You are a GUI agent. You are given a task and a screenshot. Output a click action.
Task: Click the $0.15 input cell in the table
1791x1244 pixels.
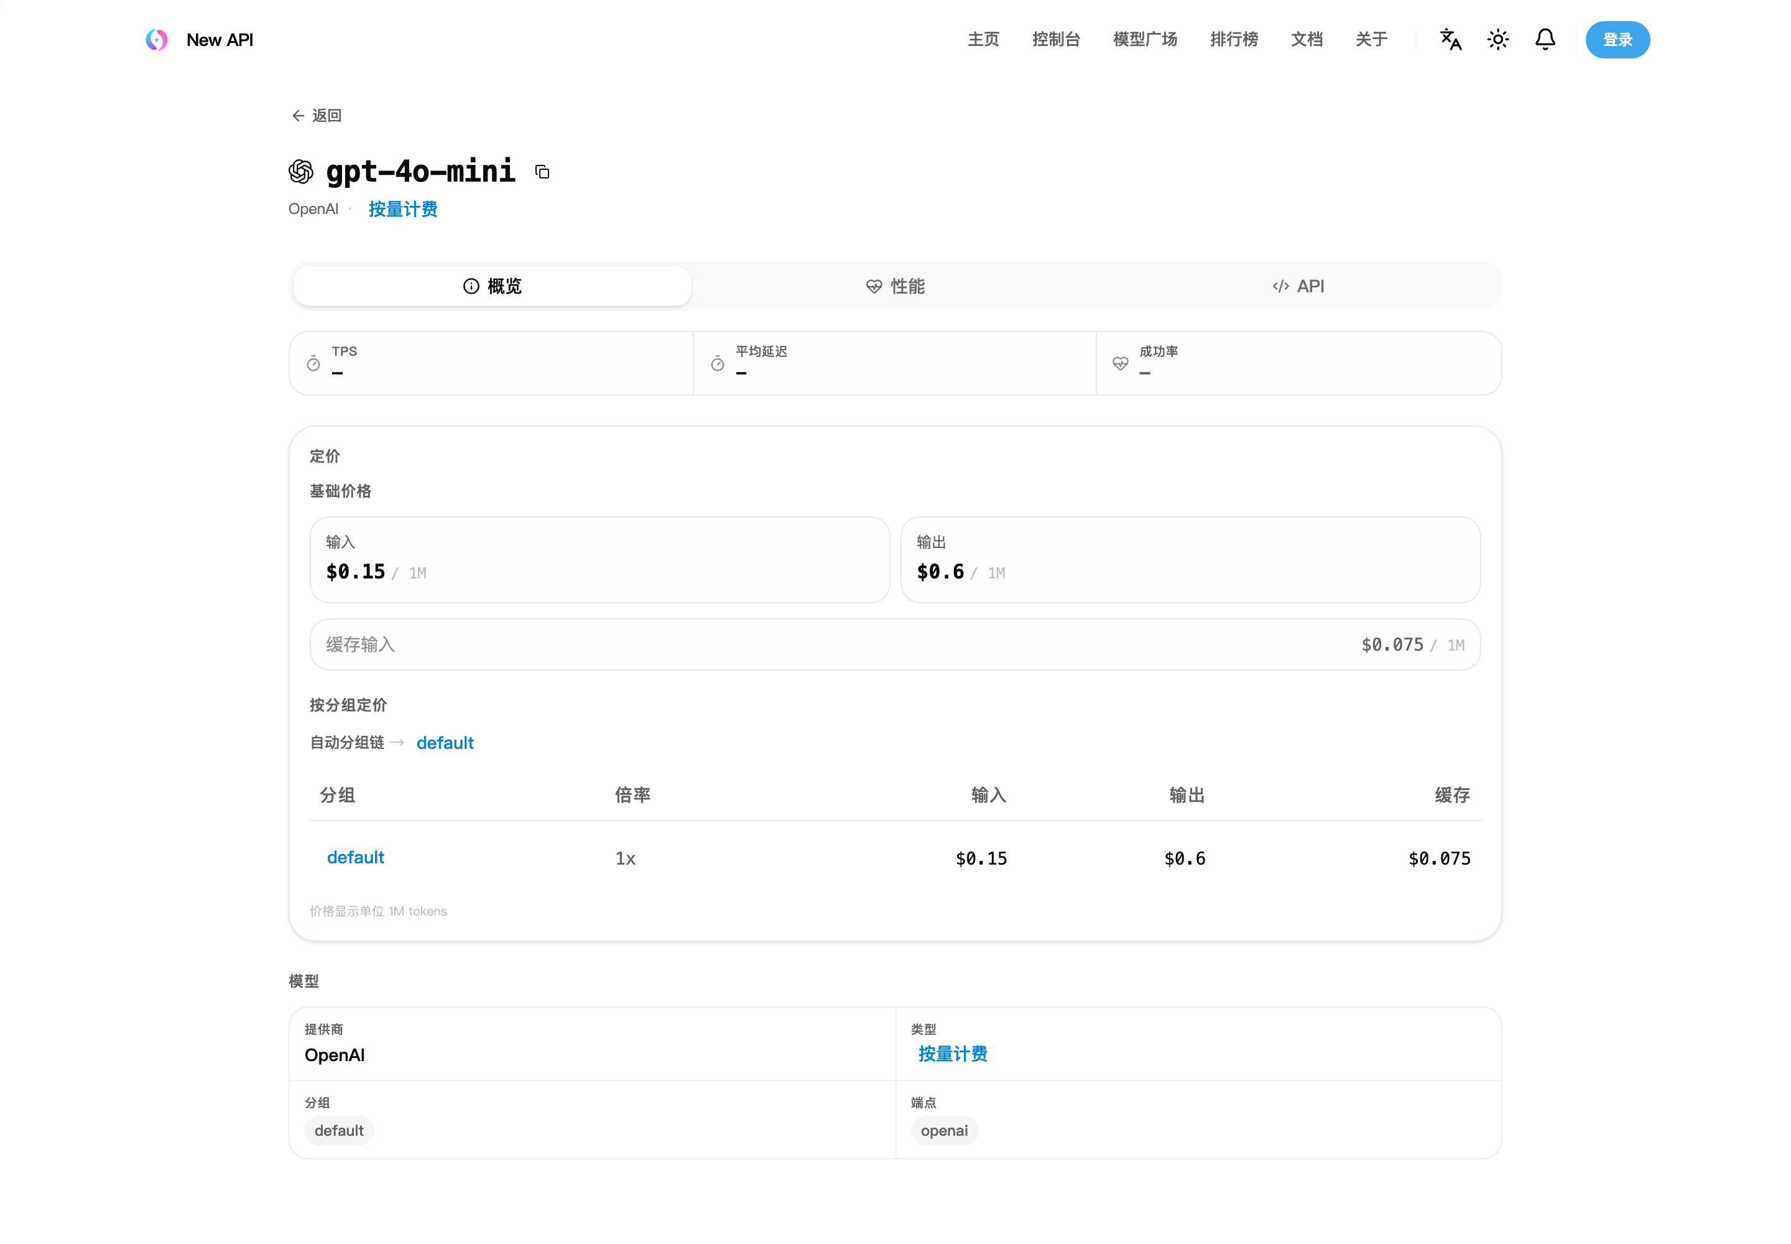pos(981,858)
